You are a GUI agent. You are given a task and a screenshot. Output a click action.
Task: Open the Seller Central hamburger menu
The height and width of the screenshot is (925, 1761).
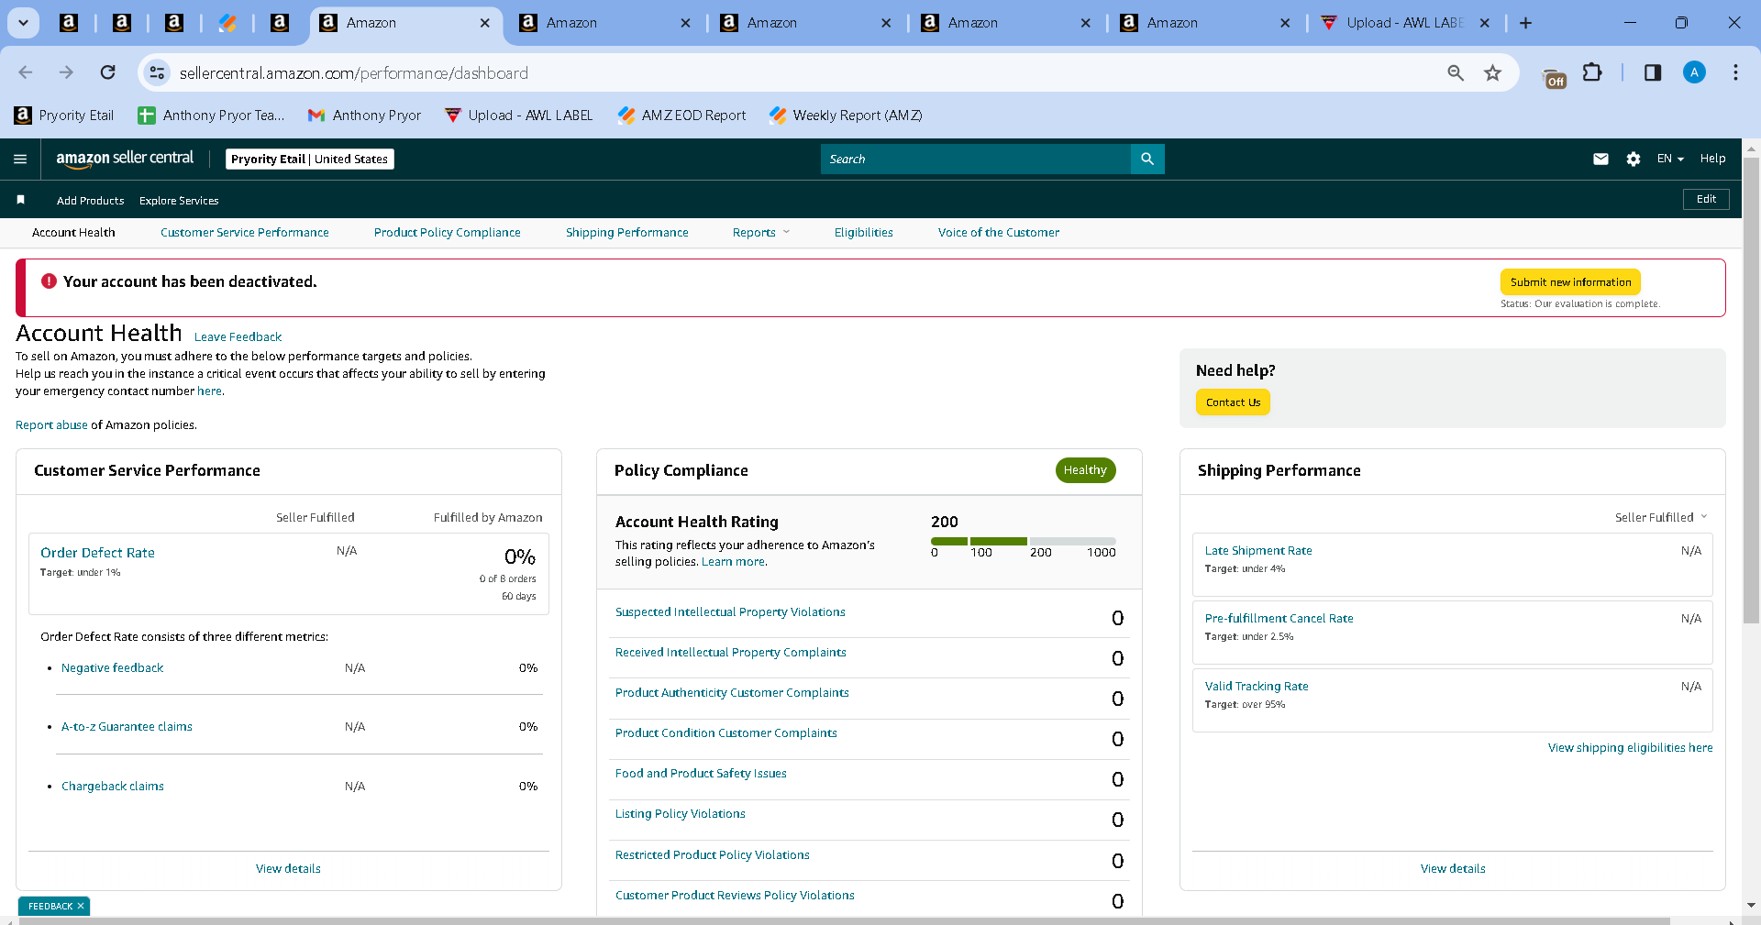tap(20, 159)
